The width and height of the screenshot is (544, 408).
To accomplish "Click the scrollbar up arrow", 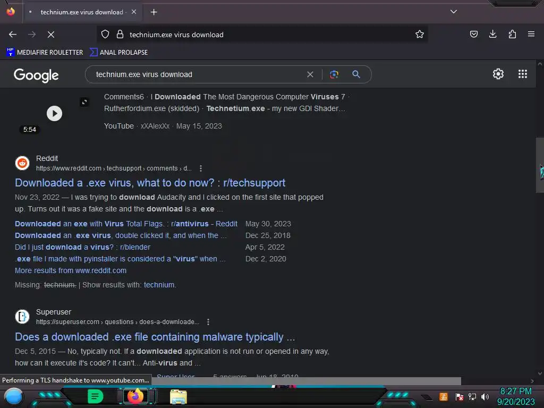I will click(x=540, y=64).
